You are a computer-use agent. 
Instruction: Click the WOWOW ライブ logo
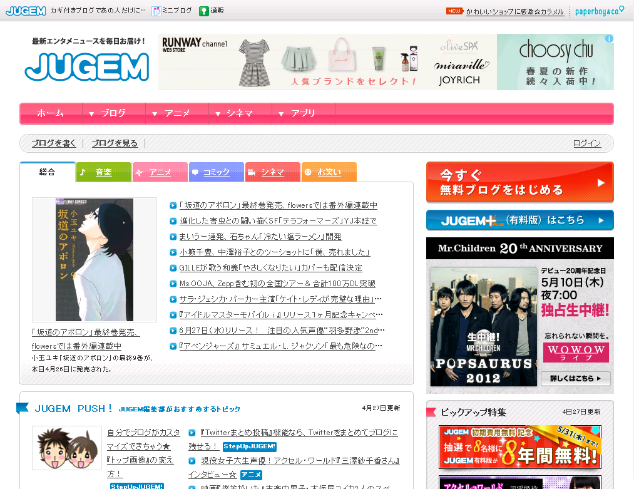(576, 353)
